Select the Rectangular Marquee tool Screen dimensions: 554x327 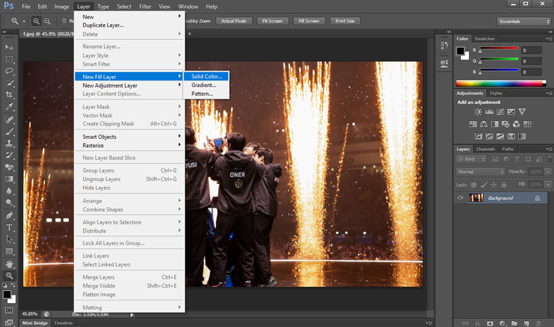[x=9, y=59]
